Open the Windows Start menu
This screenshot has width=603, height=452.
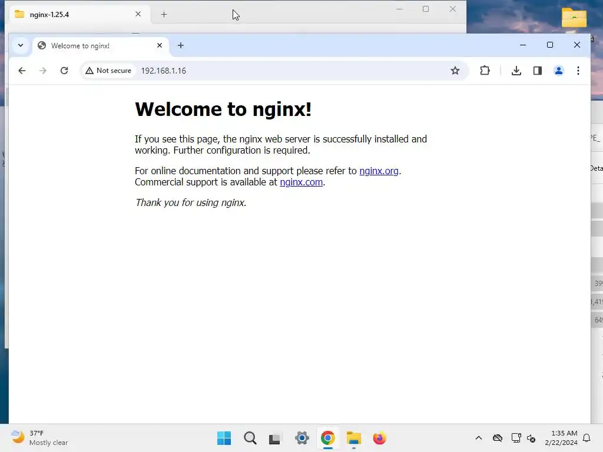[x=224, y=438]
